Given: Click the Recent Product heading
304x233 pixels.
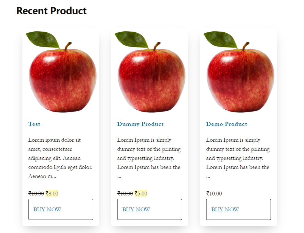Looking at the screenshot, I should coord(52,11).
